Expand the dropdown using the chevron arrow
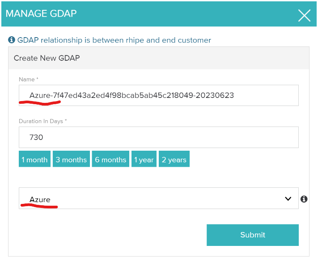318x258 pixels. pos(288,199)
